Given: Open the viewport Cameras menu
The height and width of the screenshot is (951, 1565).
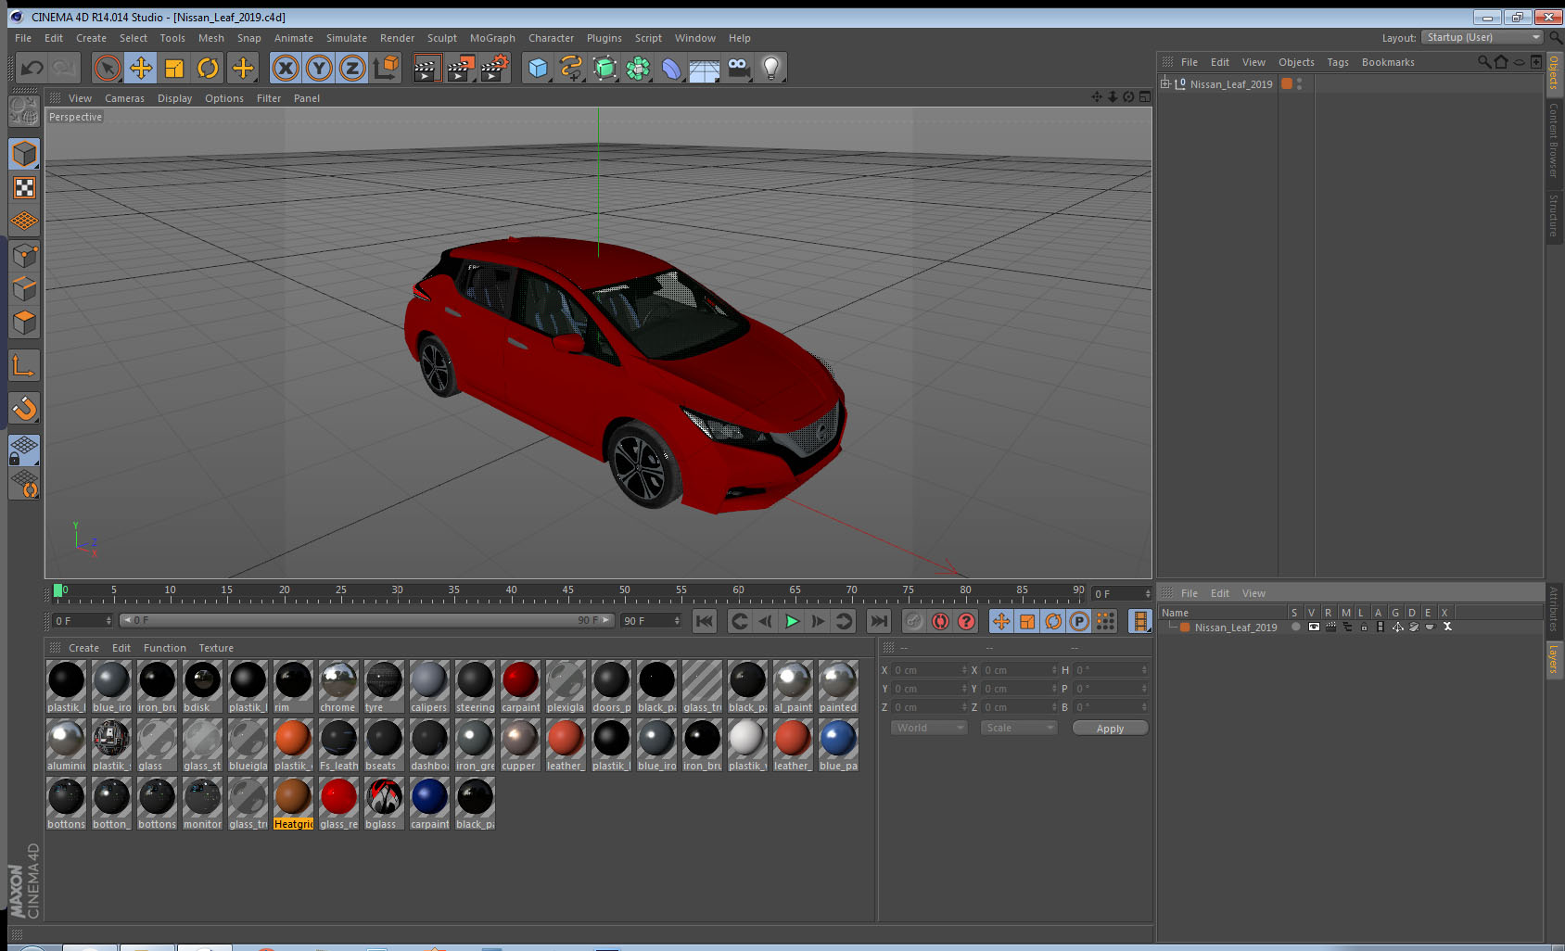Looking at the screenshot, I should (124, 98).
